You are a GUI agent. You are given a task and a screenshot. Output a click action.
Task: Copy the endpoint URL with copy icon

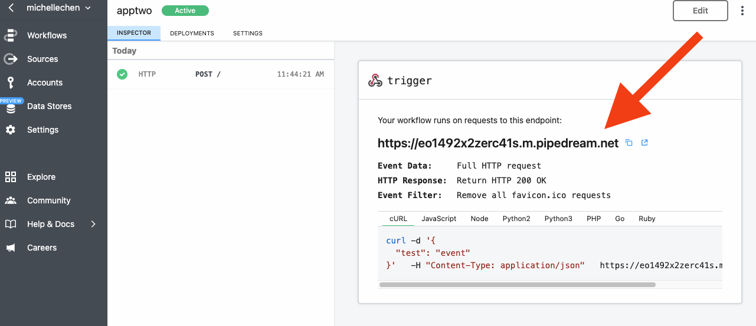tap(629, 143)
